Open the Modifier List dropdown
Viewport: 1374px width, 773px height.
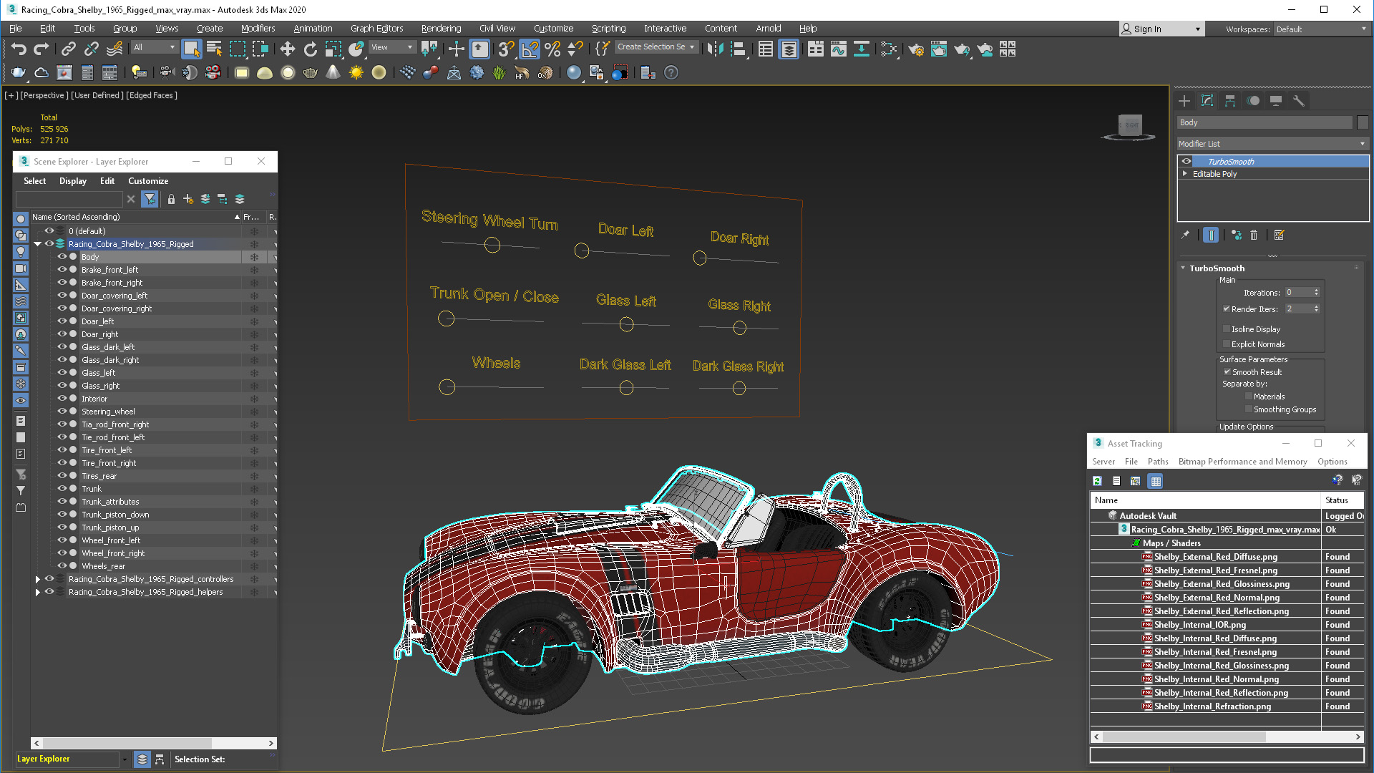coord(1272,144)
